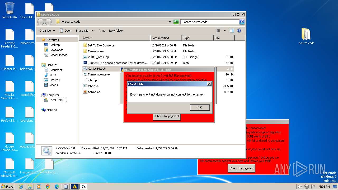The width and height of the screenshot is (338, 190).
Task: Click the Explorer forward arrow
Action: pos(48,22)
